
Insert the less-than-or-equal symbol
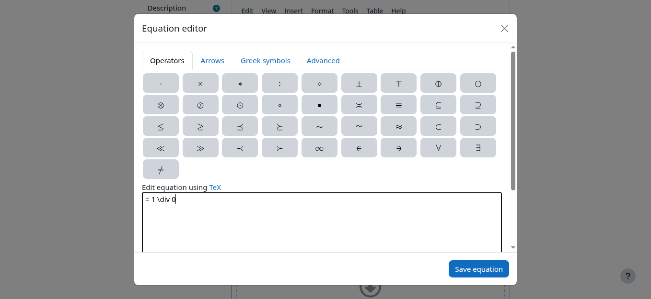[x=161, y=126]
